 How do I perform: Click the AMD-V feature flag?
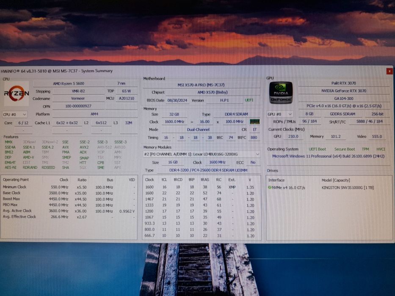tap(28, 157)
